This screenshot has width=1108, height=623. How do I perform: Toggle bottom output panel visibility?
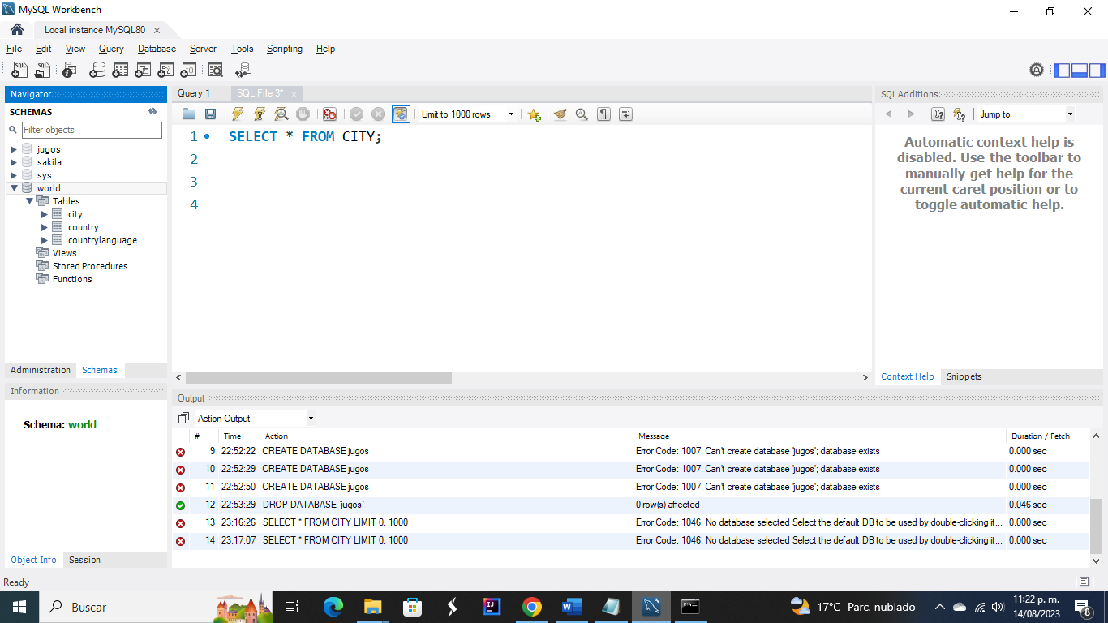click(x=1080, y=71)
